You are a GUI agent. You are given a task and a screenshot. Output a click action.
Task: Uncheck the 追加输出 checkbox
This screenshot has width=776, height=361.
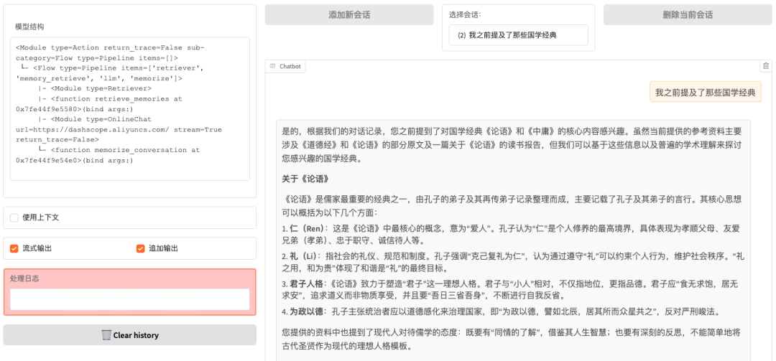141,248
